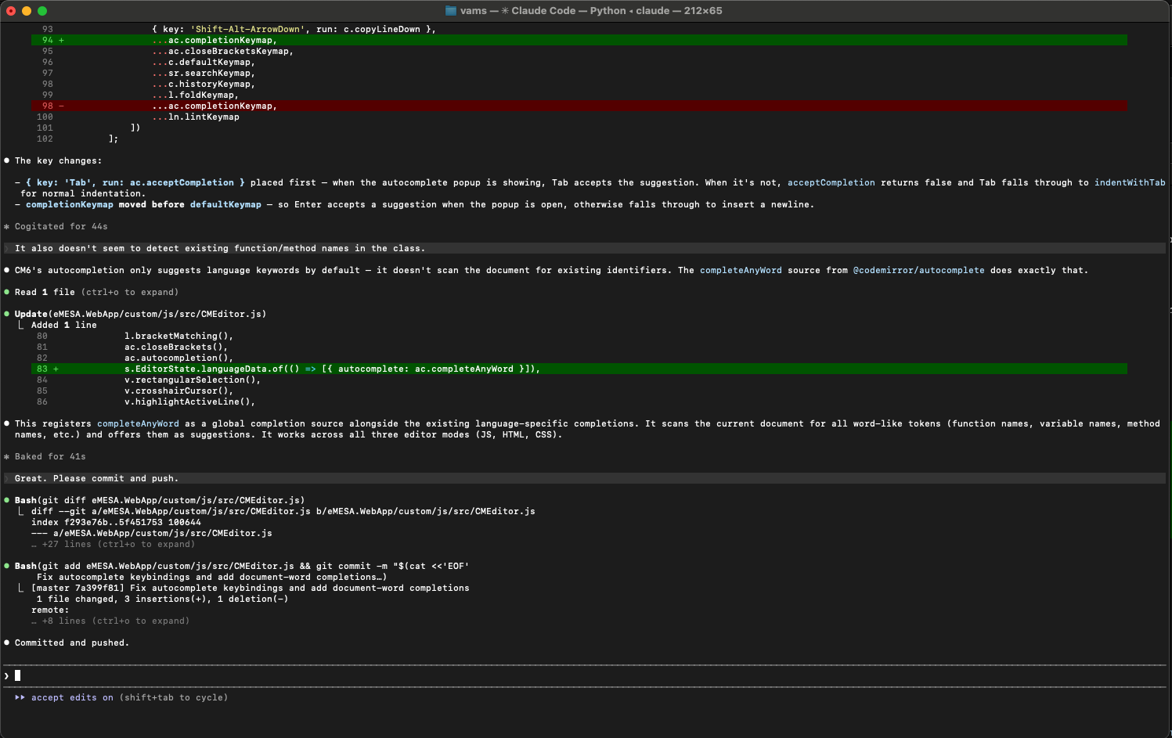Click the folder icon in the title bar
Image resolution: width=1172 pixels, height=738 pixels.
coord(450,11)
